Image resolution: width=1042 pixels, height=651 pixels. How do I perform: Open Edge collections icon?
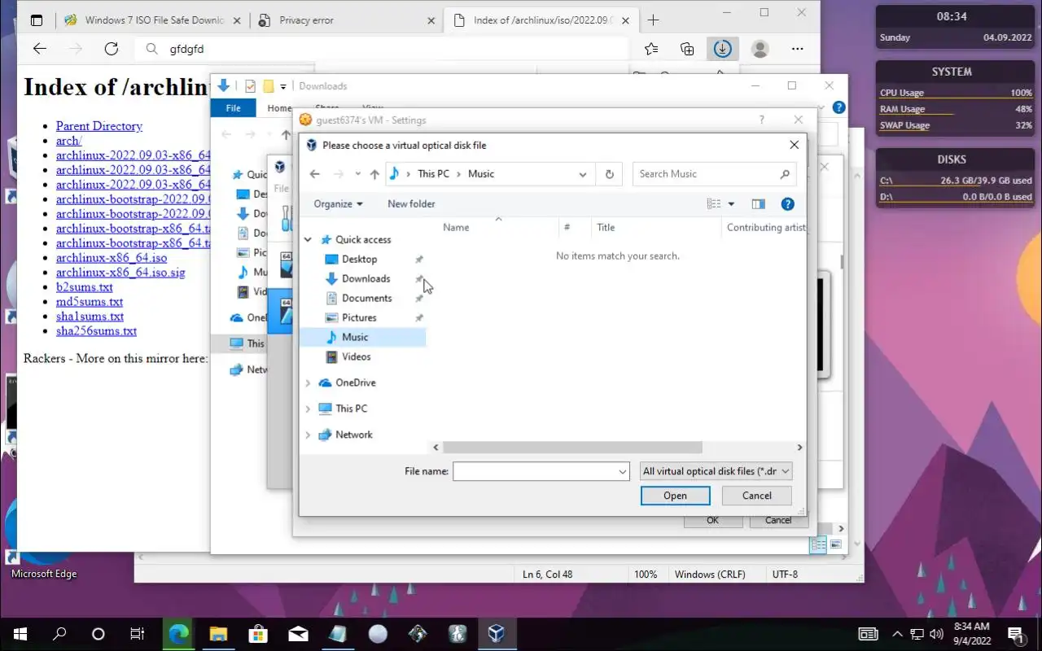687,49
